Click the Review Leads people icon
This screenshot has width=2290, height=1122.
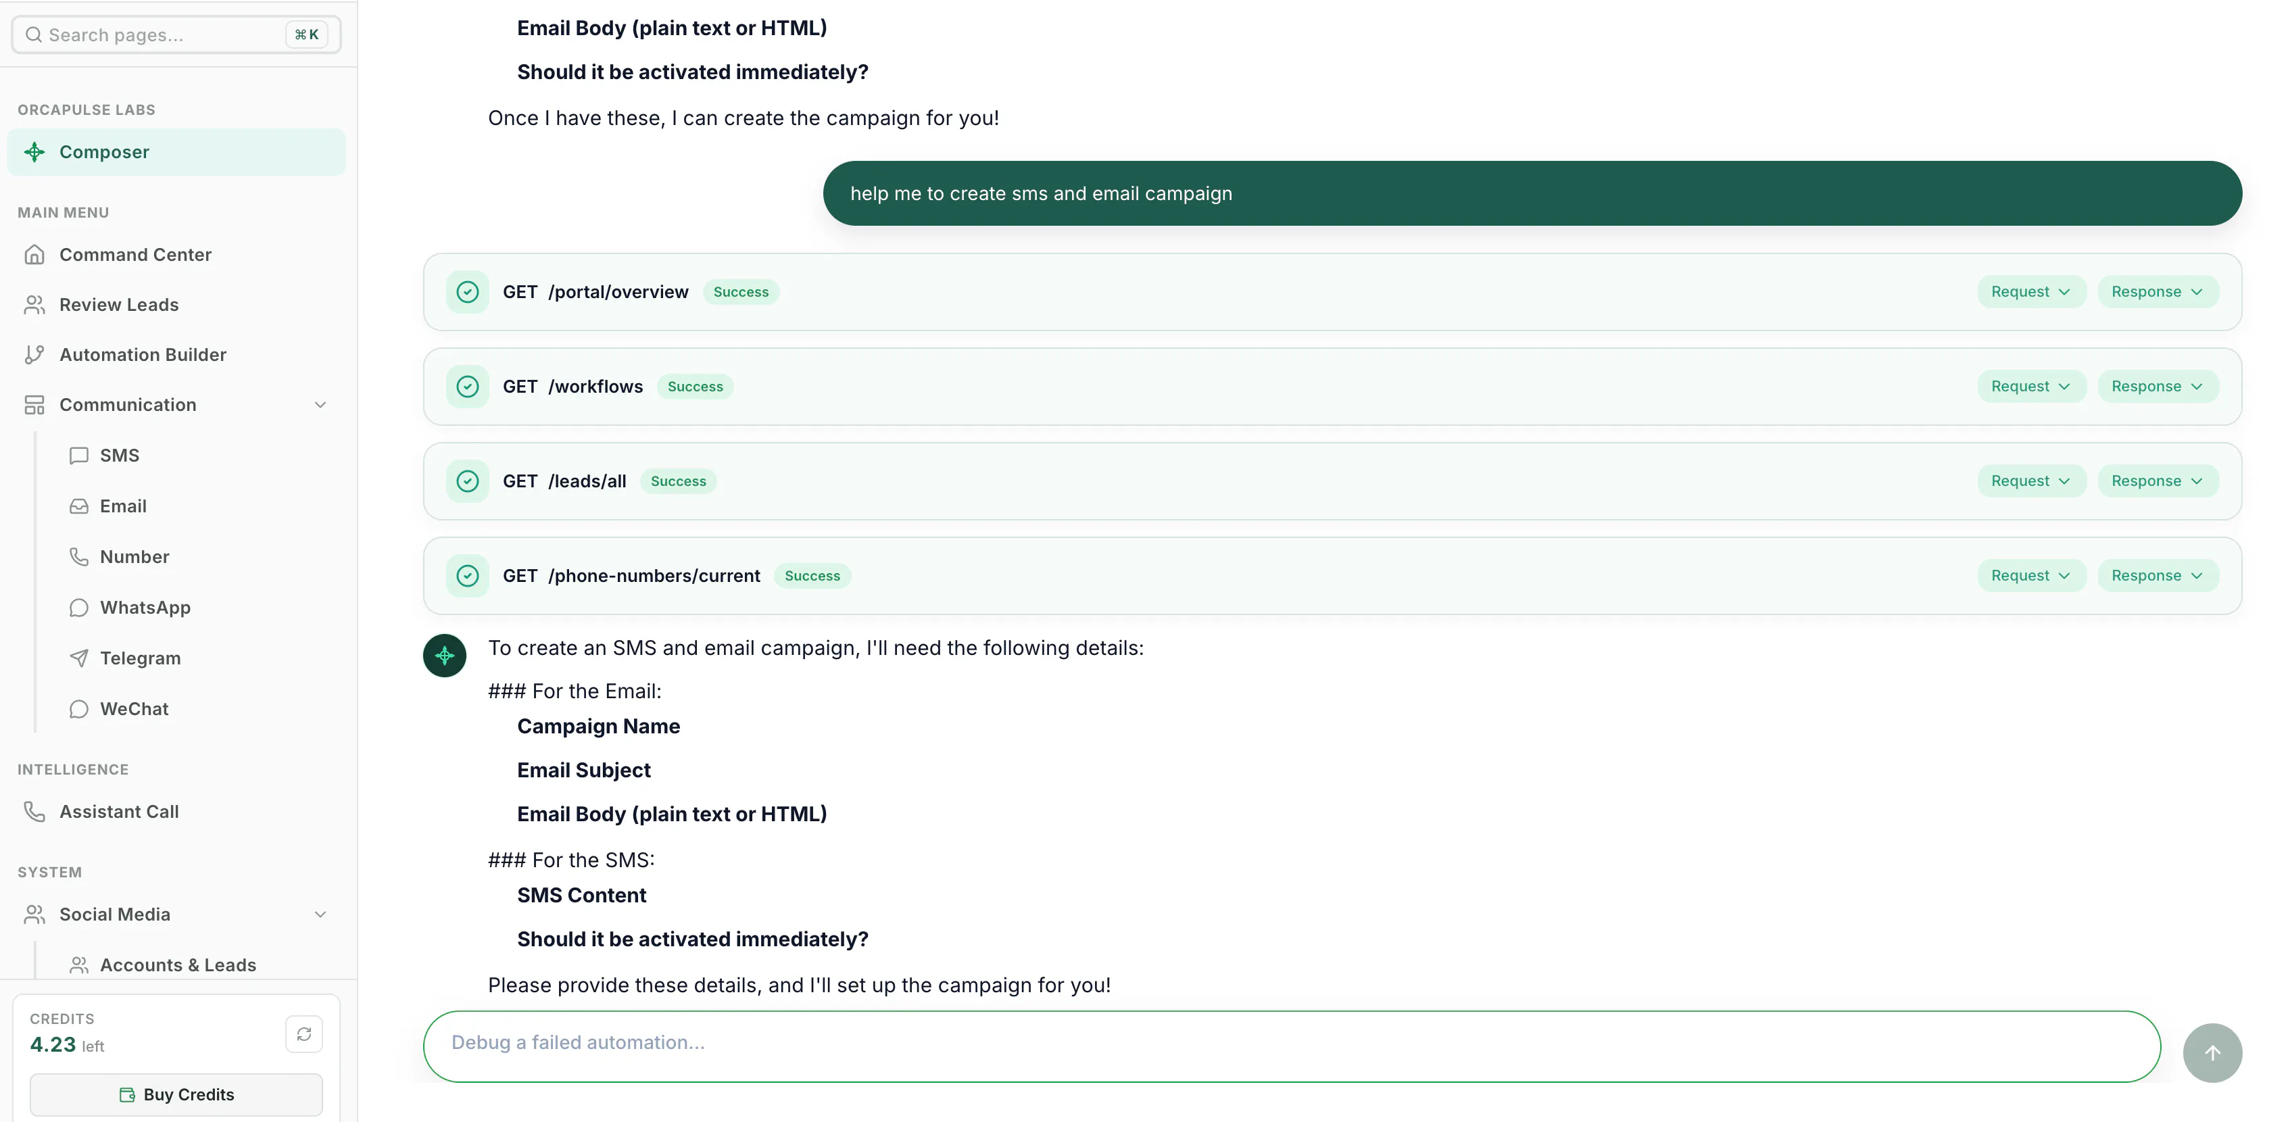(x=34, y=304)
